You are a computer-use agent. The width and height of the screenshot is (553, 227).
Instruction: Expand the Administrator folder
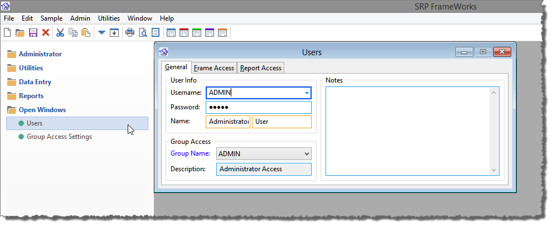click(40, 54)
